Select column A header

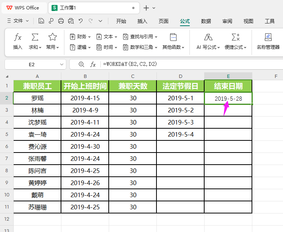(x=38, y=76)
